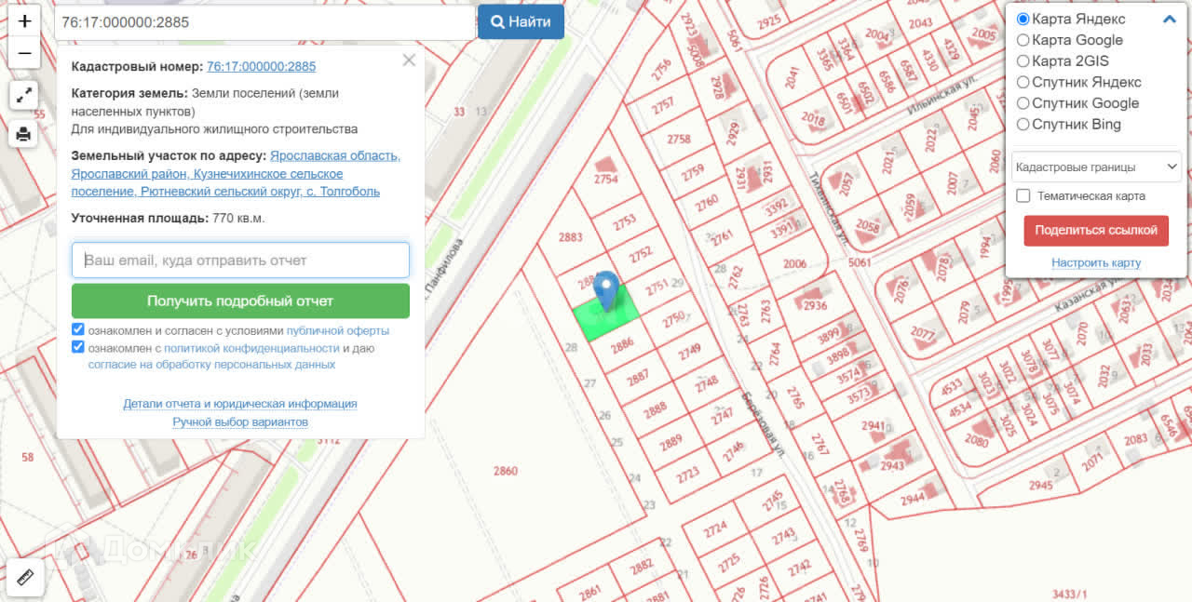Open политикой конфиденциальности link
The height and width of the screenshot is (602, 1192).
(x=251, y=348)
